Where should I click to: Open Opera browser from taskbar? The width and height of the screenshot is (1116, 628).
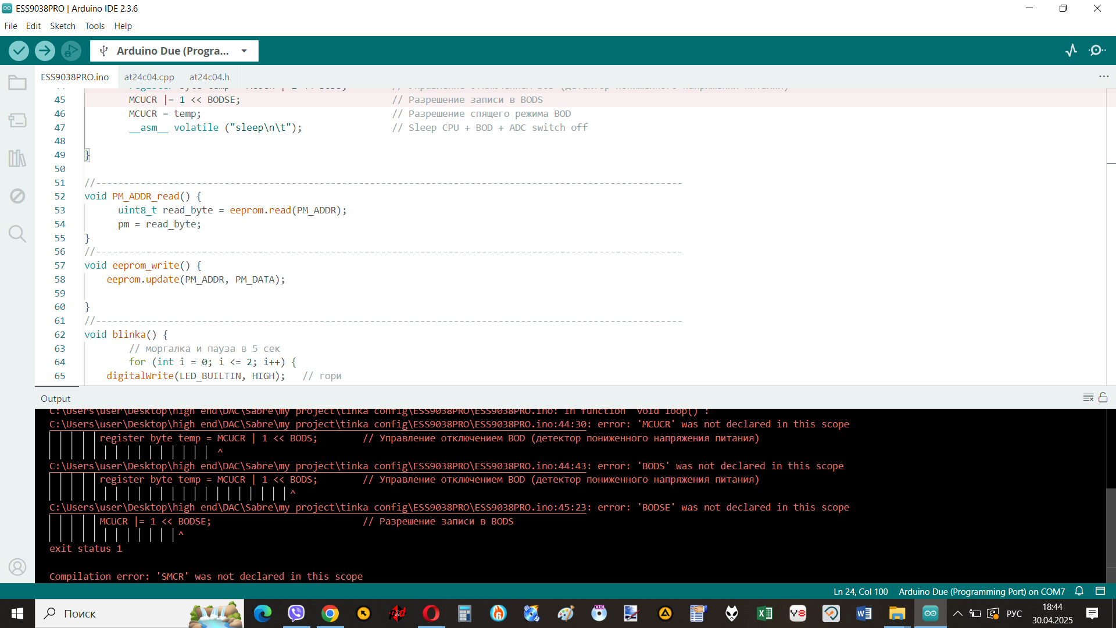pyautogui.click(x=431, y=613)
